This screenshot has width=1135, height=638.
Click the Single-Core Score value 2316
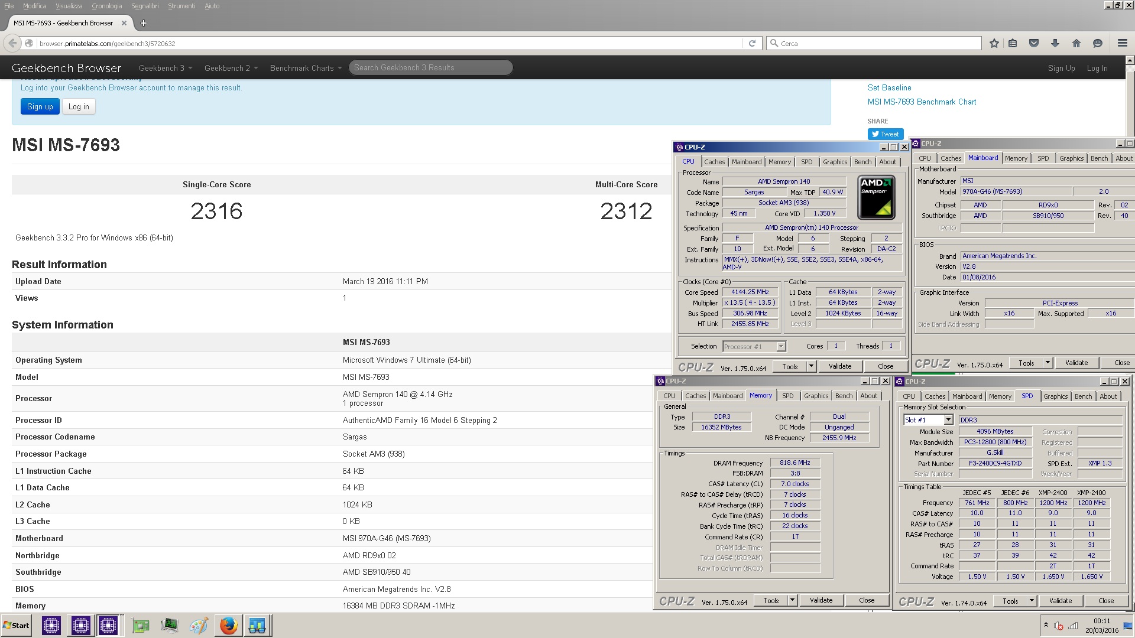pyautogui.click(x=216, y=211)
